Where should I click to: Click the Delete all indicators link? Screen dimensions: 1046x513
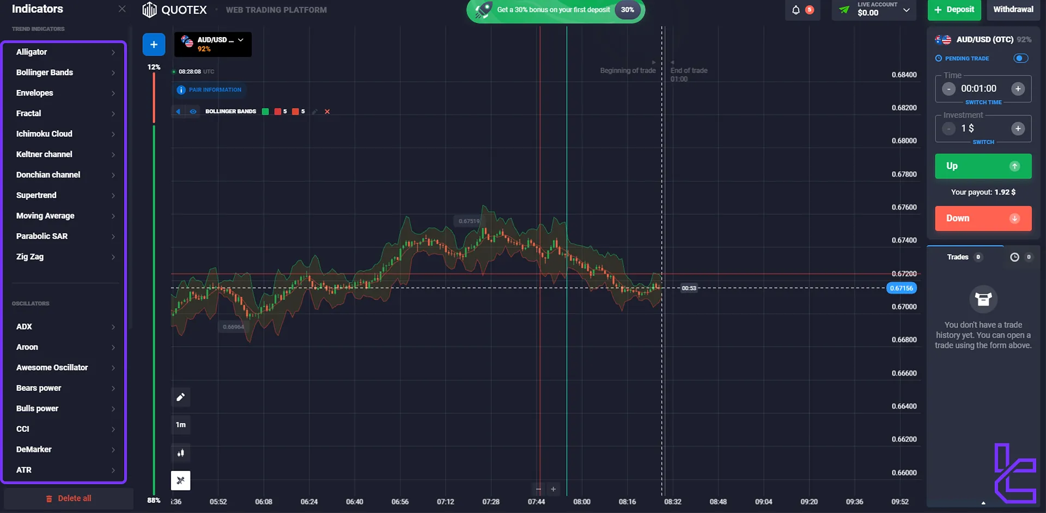pos(69,498)
